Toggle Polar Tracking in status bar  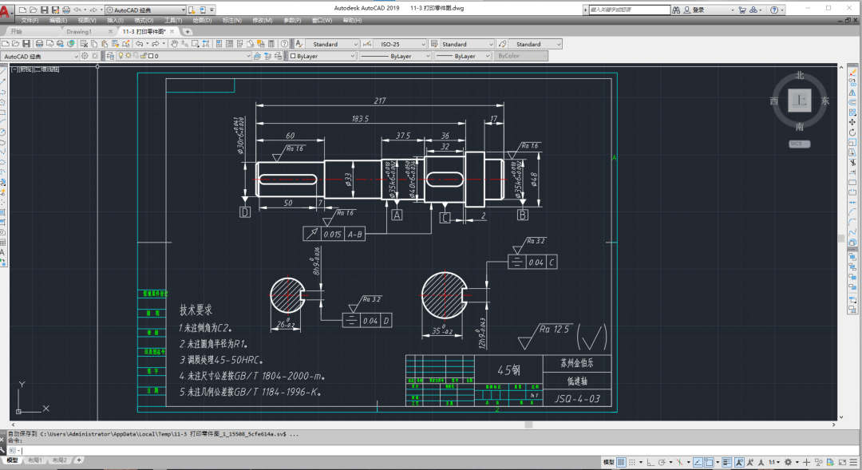[x=662, y=462]
